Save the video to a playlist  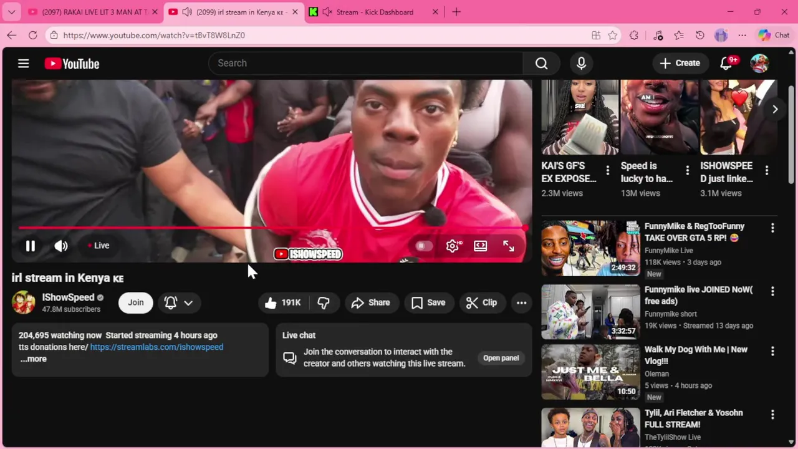[428, 302]
